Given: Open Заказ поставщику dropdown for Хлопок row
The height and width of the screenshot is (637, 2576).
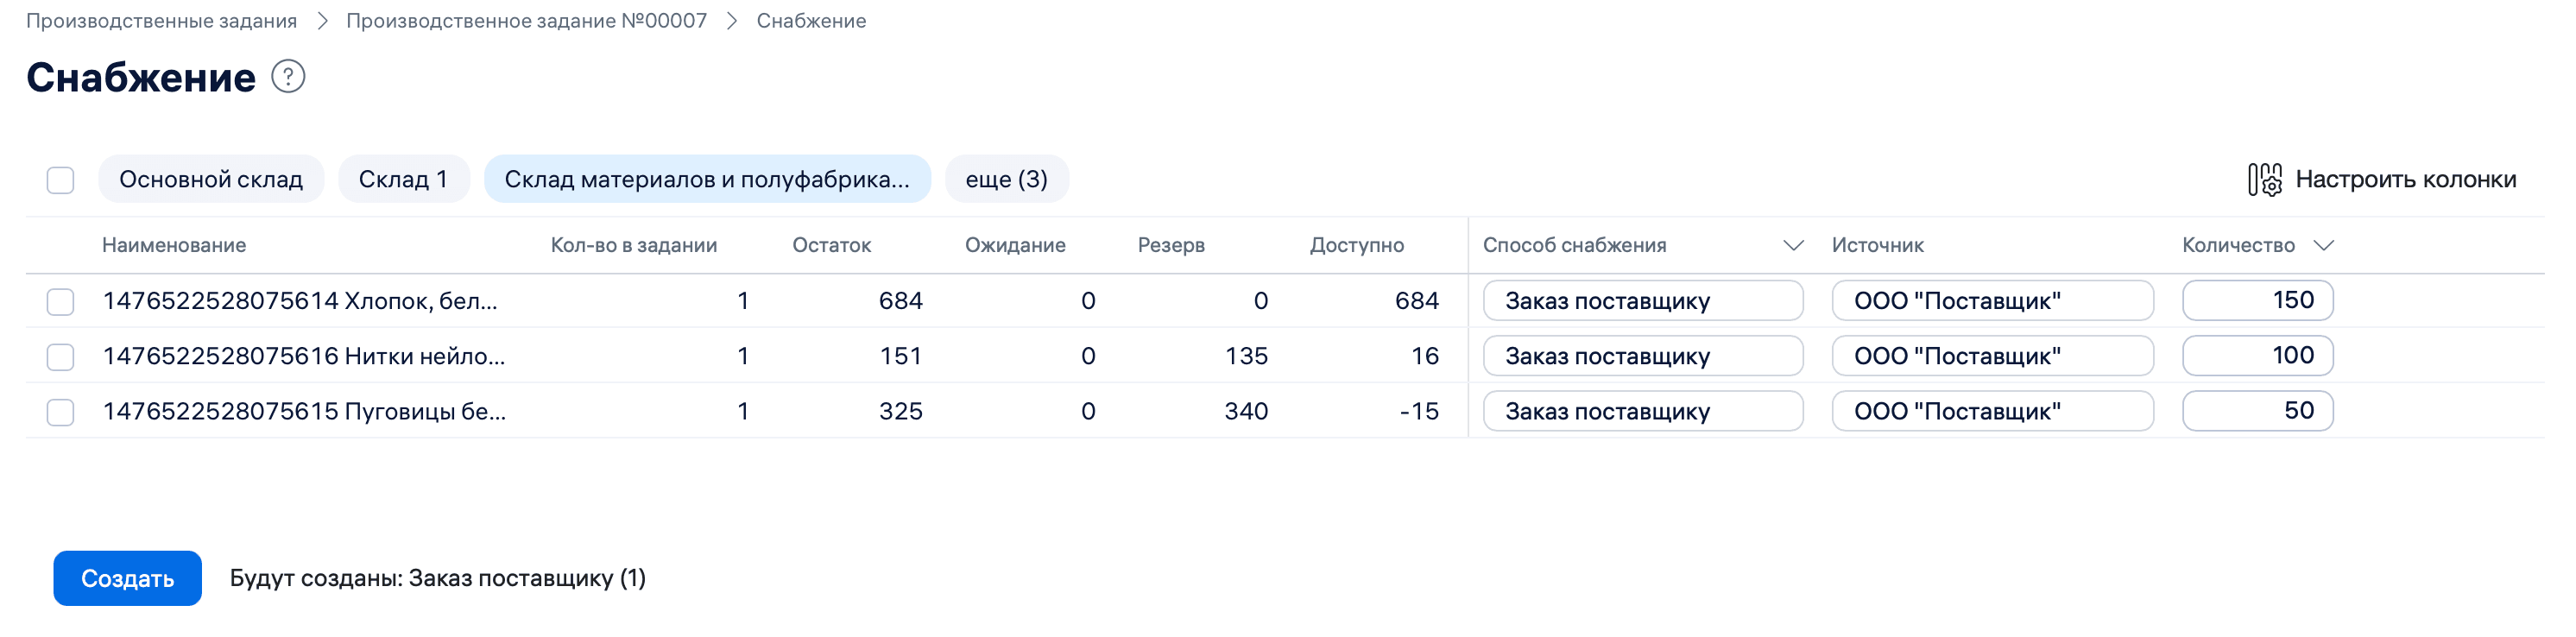Looking at the screenshot, I should [x=1642, y=300].
